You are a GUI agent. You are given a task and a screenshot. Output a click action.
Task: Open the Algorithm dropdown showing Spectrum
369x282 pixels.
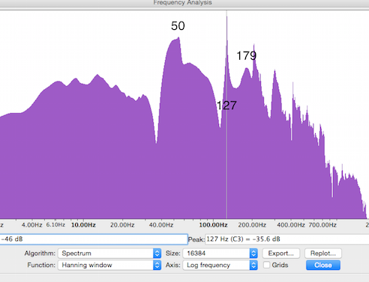coord(109,254)
